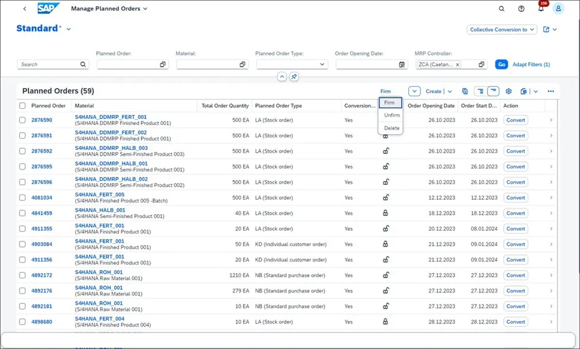Choose Unfirm from the open menu
This screenshot has height=349, width=580.
pyautogui.click(x=392, y=115)
